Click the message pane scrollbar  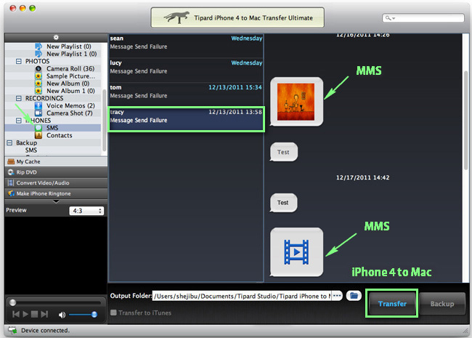coord(465,121)
